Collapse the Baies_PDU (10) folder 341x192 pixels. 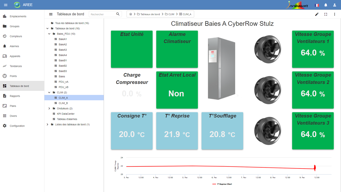pos(49,34)
